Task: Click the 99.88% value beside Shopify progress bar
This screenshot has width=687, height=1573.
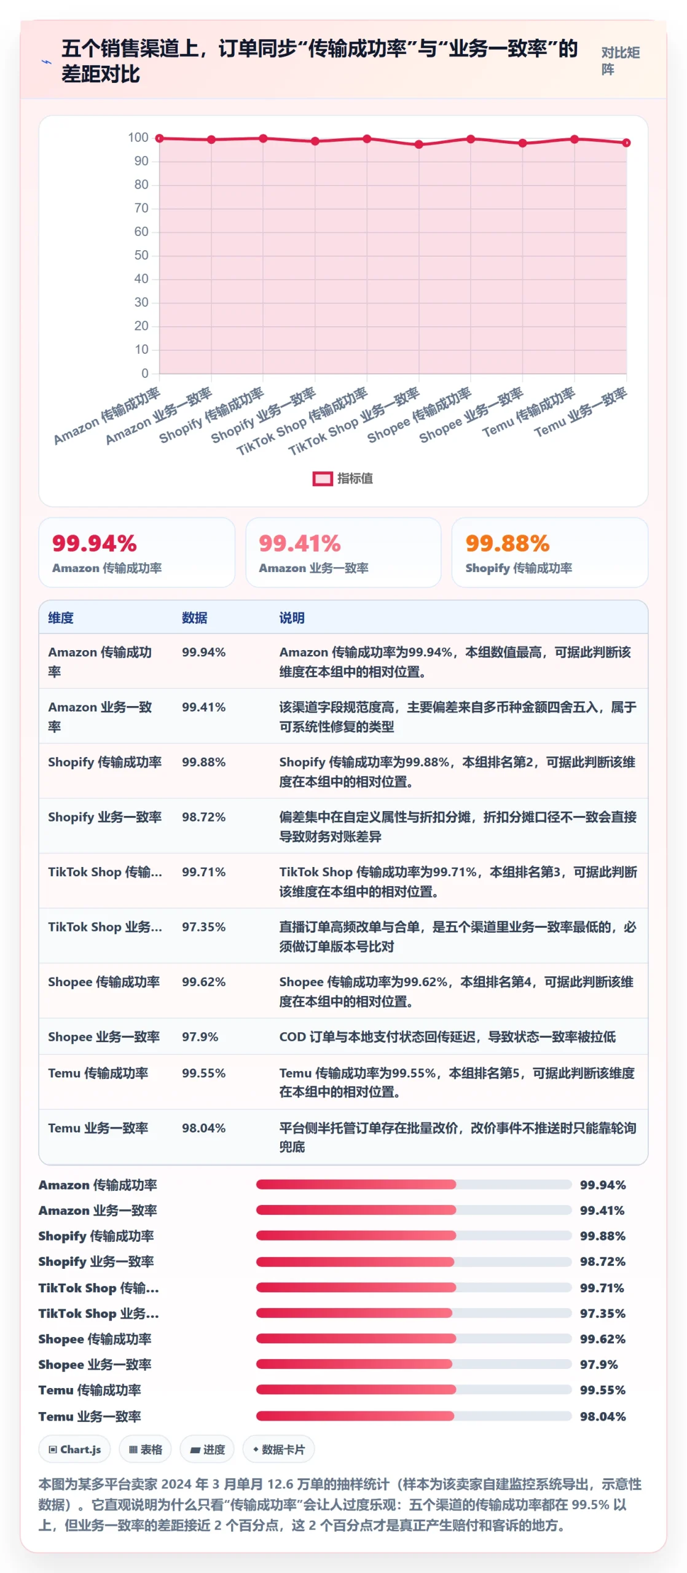Action: (602, 1235)
